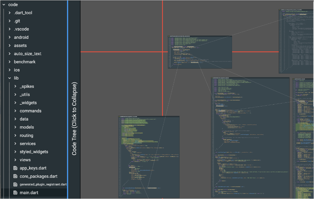The image size is (314, 199).
Task: Select the models folder label
Action: (27, 127)
